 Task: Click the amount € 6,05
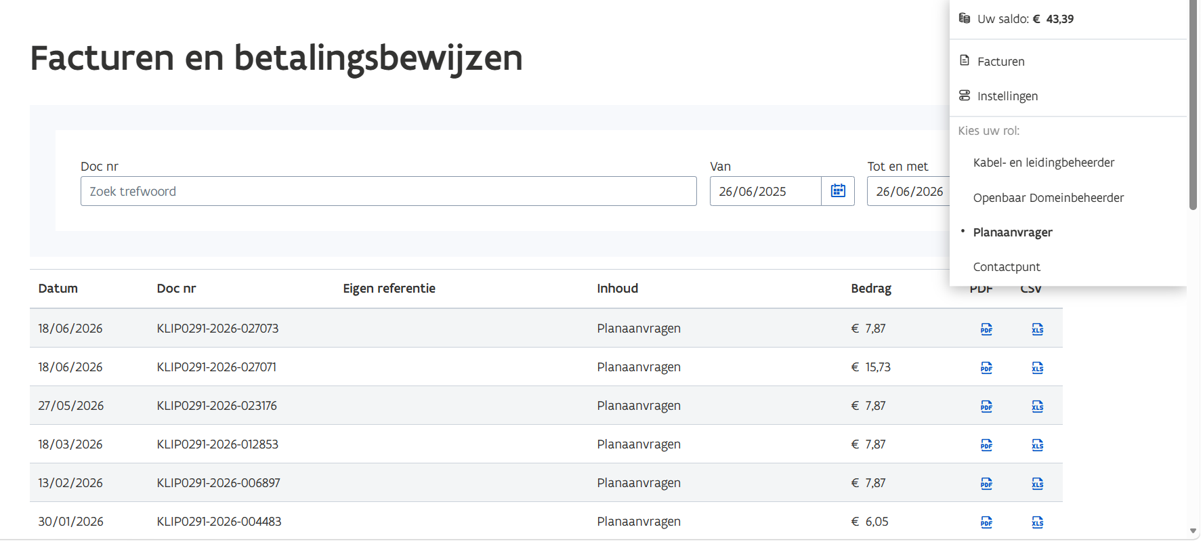point(870,522)
